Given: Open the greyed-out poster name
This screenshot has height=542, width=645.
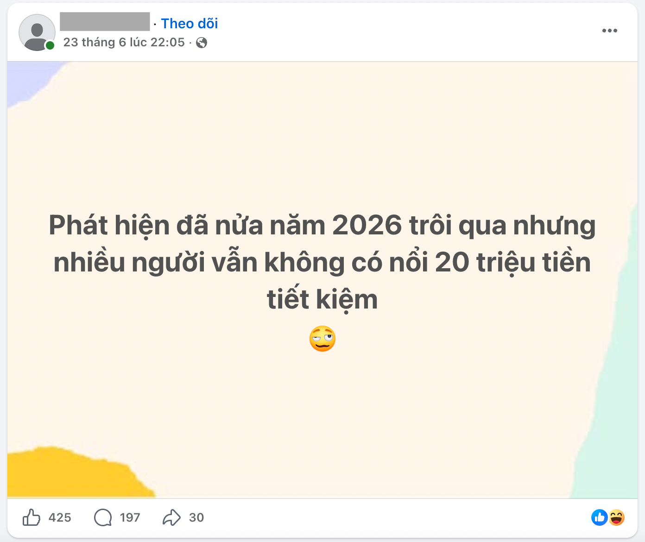Looking at the screenshot, I should point(105,22).
